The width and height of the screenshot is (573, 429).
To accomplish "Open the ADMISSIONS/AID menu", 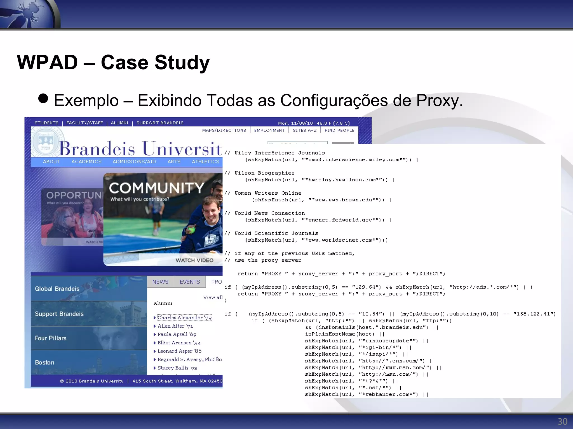I will coord(134,162).
